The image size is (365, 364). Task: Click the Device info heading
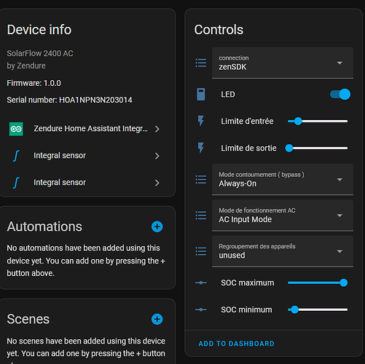[x=39, y=30]
